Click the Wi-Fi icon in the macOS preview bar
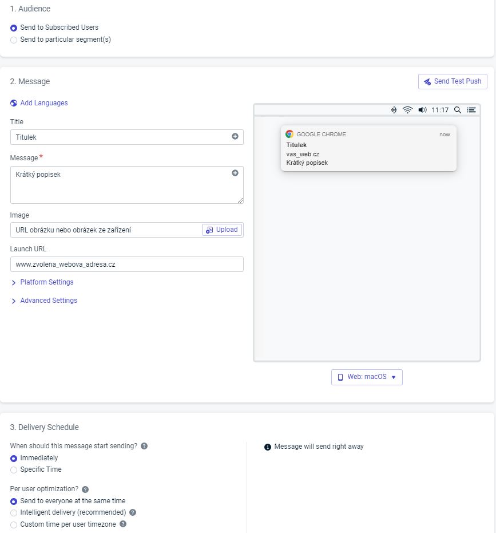The width and height of the screenshot is (496, 533). (407, 109)
